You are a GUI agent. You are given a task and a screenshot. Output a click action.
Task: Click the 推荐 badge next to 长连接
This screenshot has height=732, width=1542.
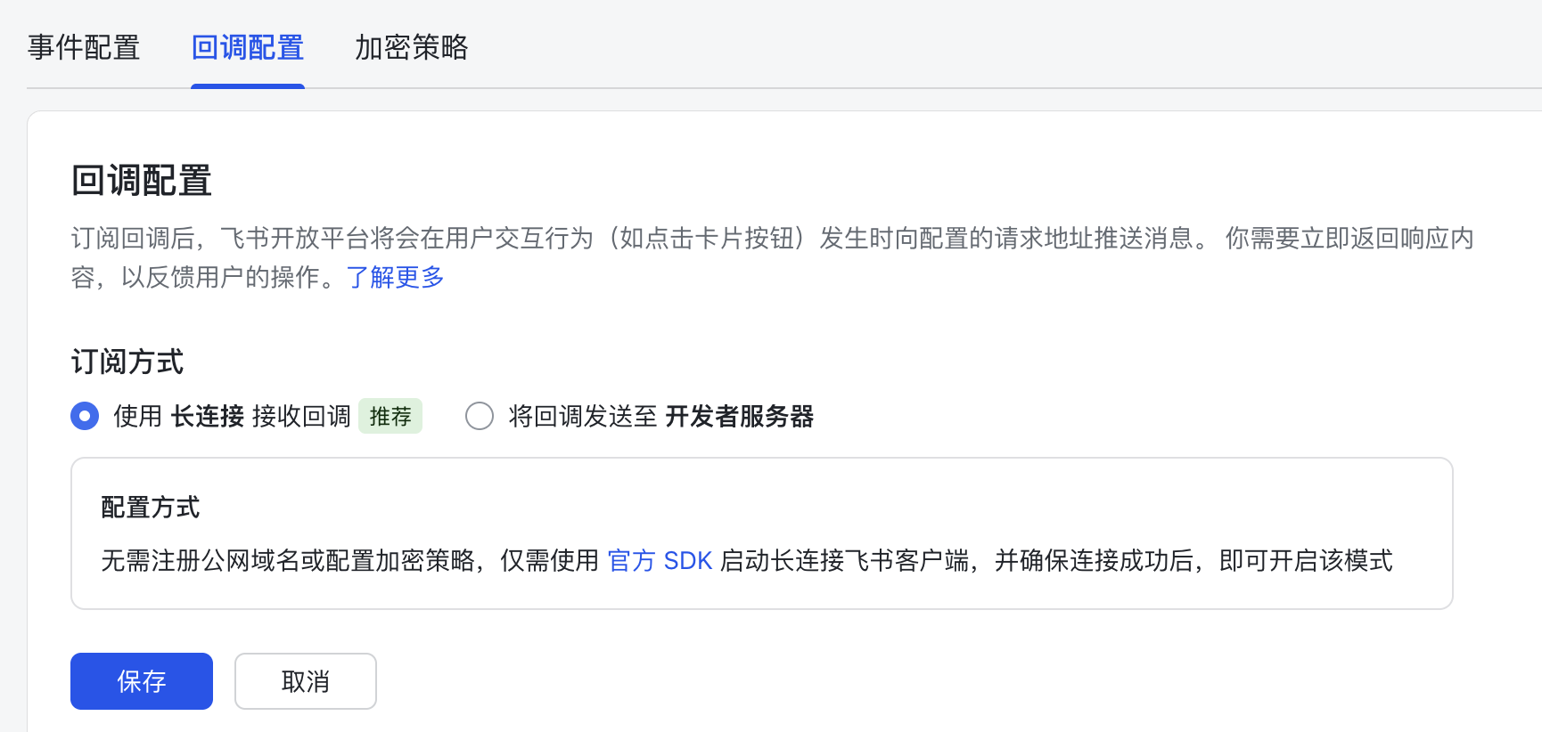(390, 416)
